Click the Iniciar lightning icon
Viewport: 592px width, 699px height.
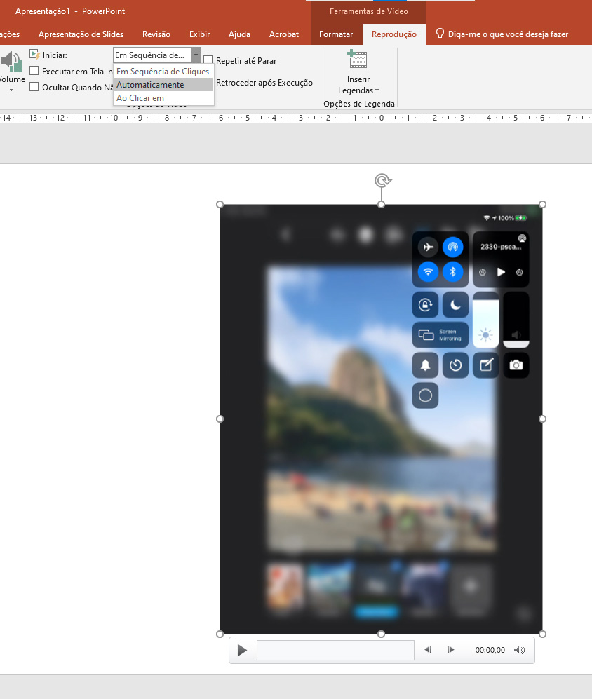tap(35, 55)
